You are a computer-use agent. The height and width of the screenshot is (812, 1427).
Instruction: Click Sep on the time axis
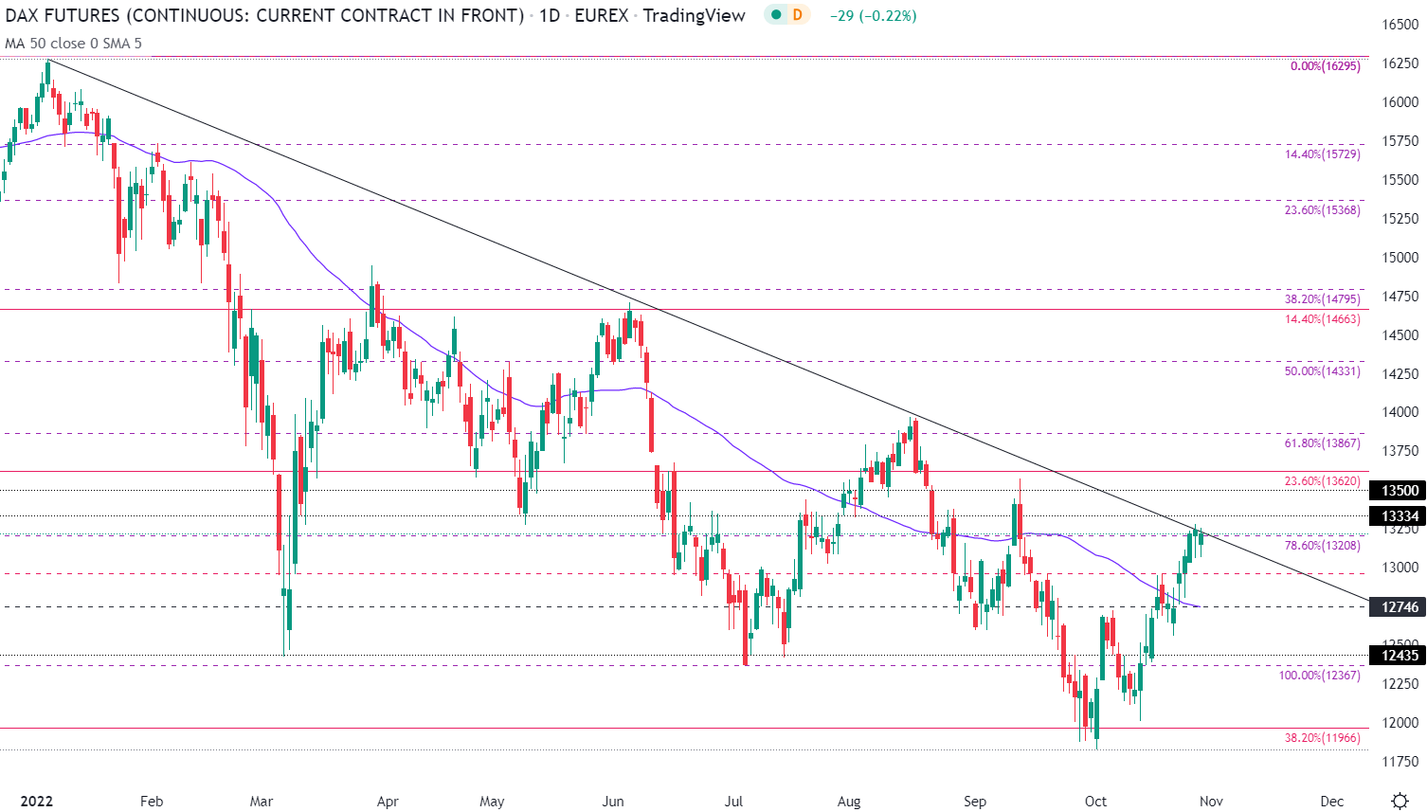pyautogui.click(x=975, y=802)
